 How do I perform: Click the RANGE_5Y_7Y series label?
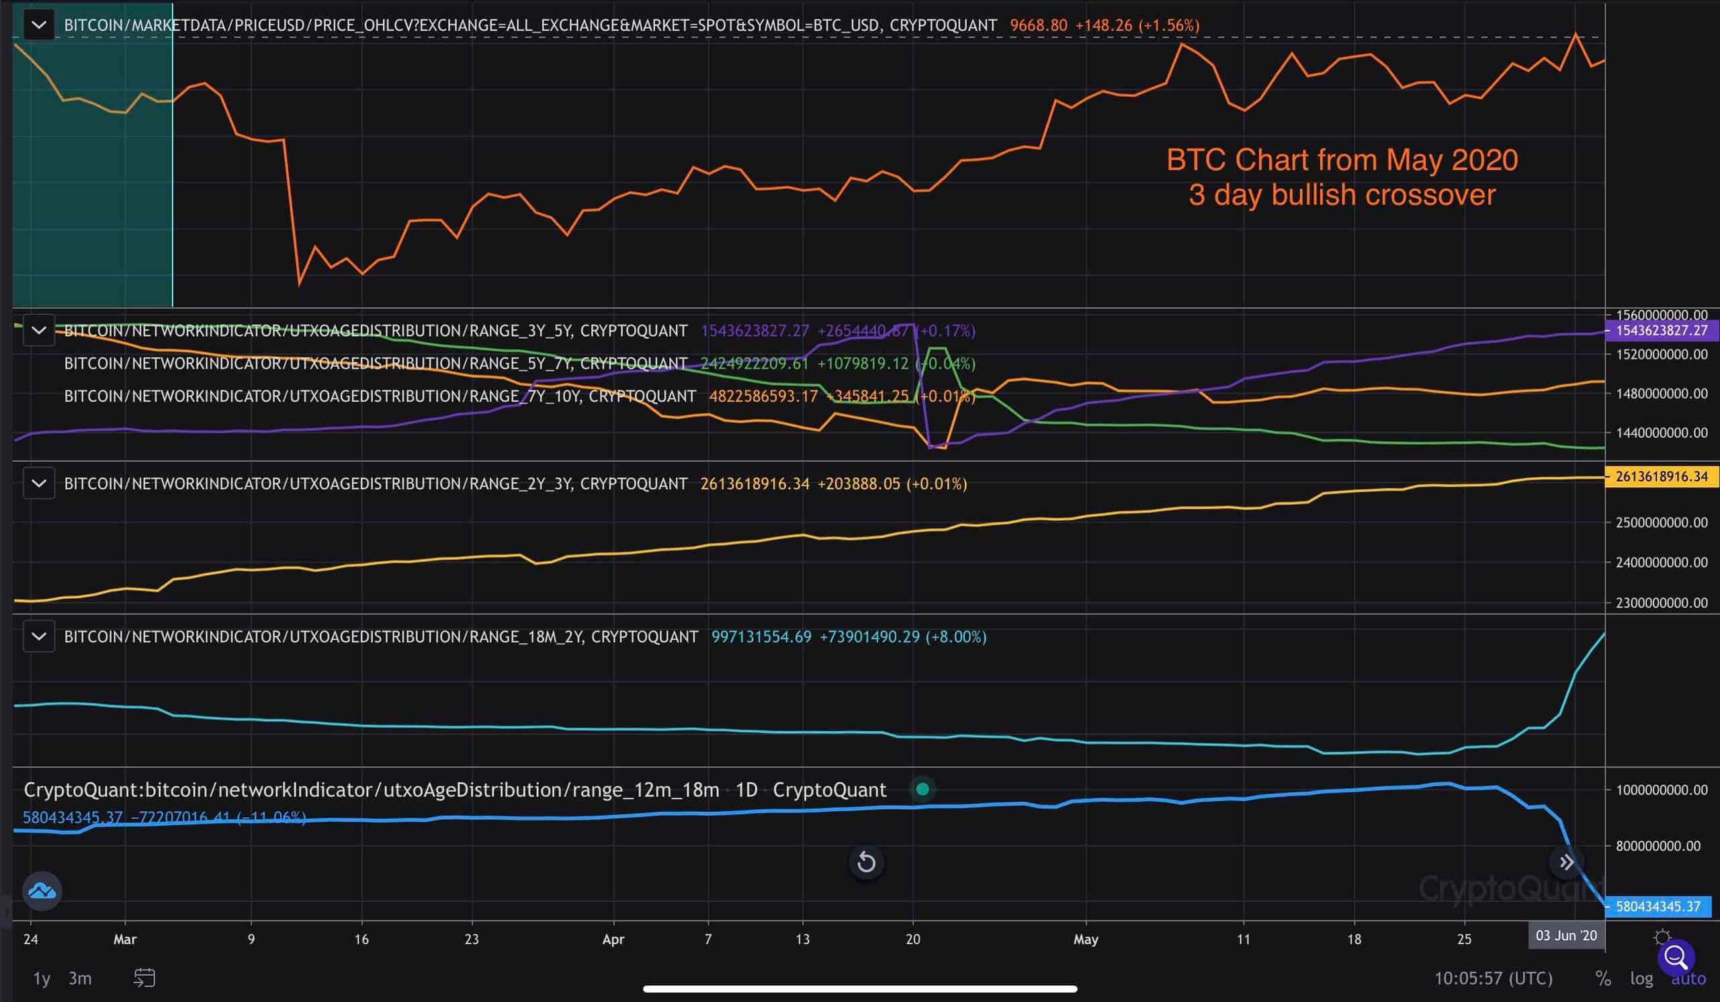(376, 363)
